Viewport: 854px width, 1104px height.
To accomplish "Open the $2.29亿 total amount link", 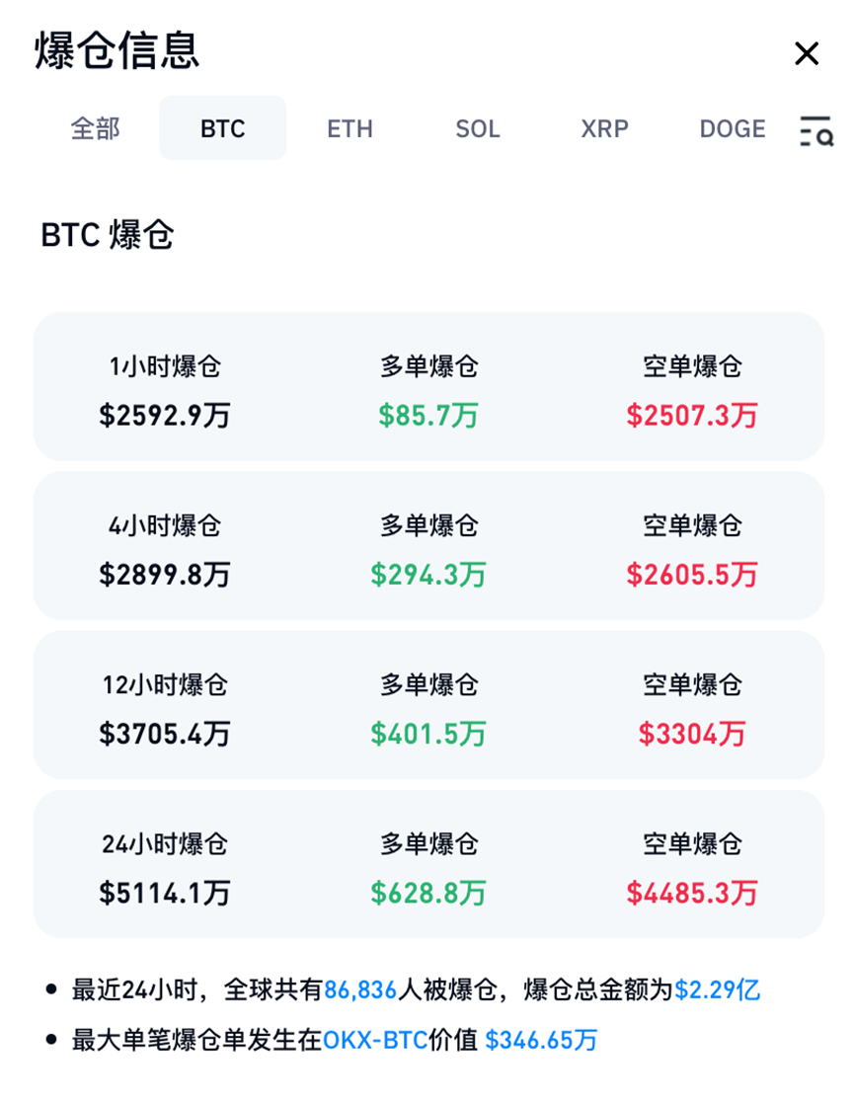I will (717, 989).
